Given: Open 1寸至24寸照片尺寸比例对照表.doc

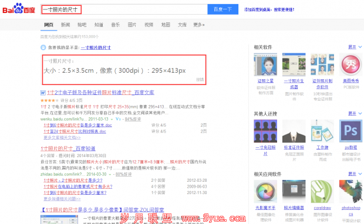Looking at the screenshot, I should pyautogui.click(x=75, y=131).
